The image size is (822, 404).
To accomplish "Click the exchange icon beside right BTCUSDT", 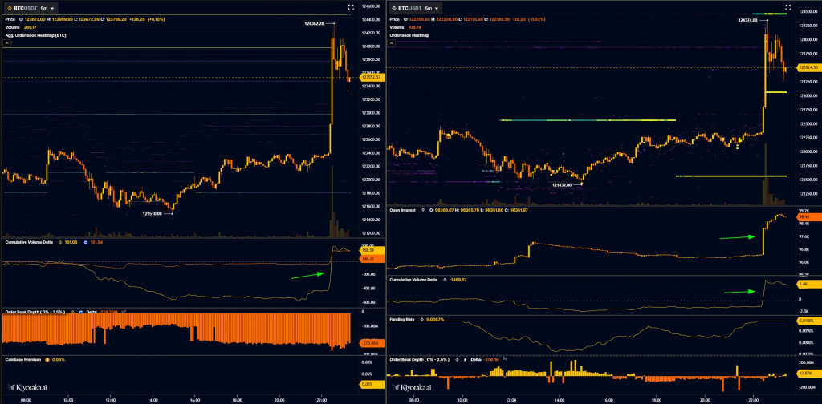I will pos(394,7).
